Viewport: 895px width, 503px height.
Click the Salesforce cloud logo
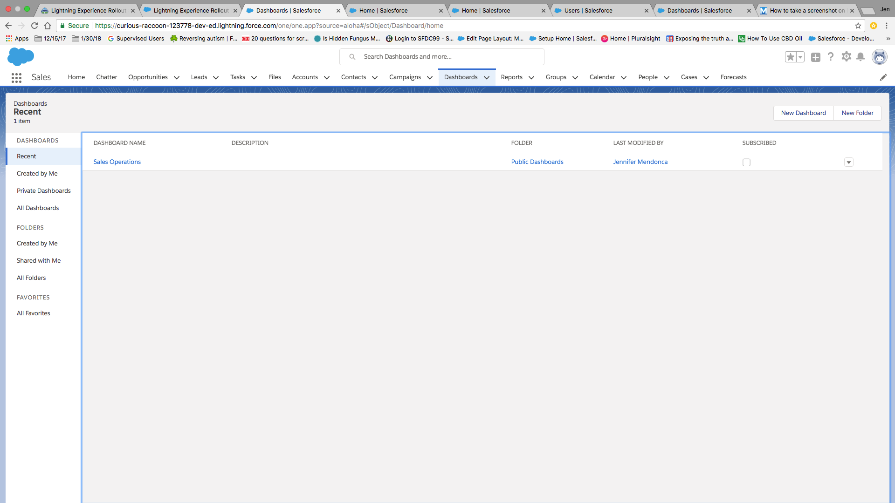pos(21,57)
